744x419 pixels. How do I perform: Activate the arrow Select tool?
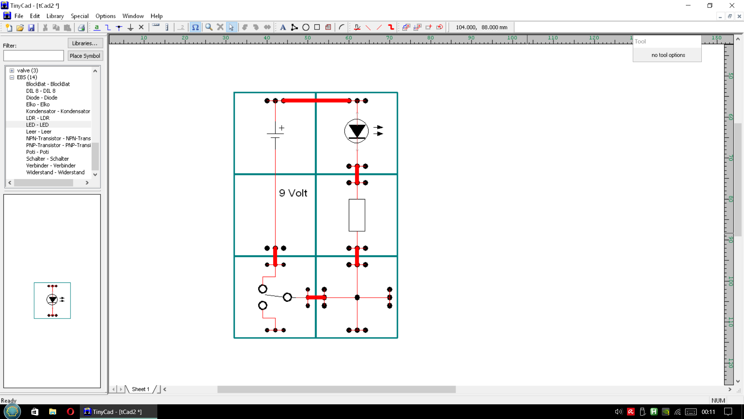(x=231, y=28)
